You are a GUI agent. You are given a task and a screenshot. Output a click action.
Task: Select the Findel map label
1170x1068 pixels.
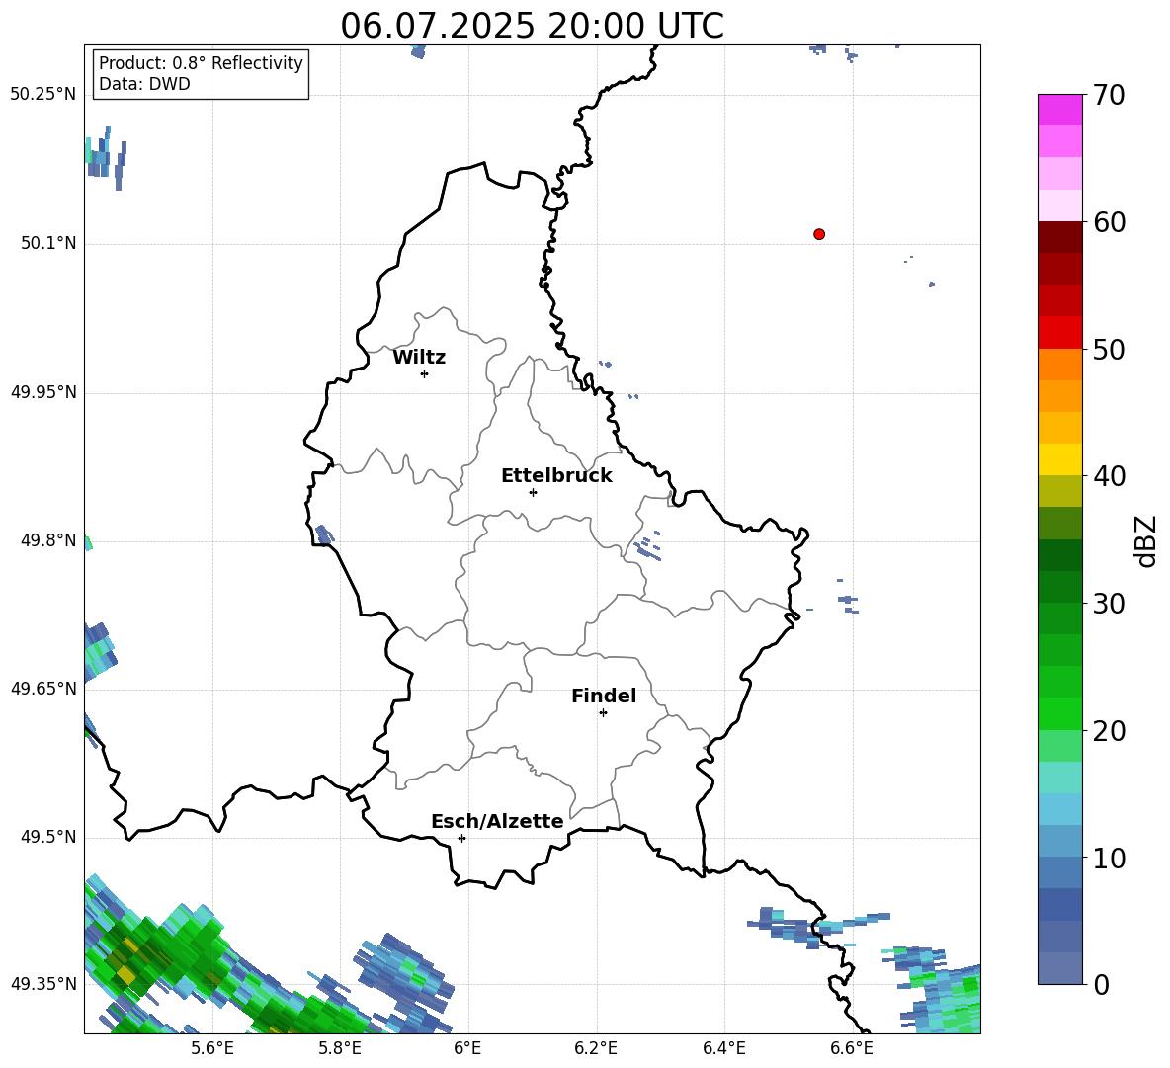click(604, 696)
